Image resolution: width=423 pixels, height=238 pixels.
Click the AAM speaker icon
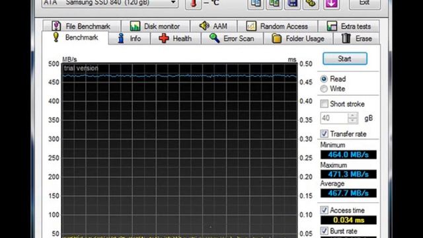[204, 26]
